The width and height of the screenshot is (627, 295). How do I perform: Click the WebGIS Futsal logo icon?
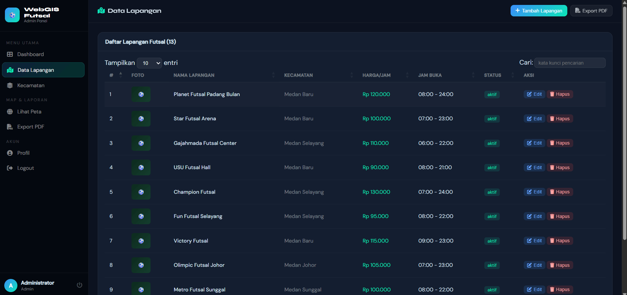tap(12, 15)
